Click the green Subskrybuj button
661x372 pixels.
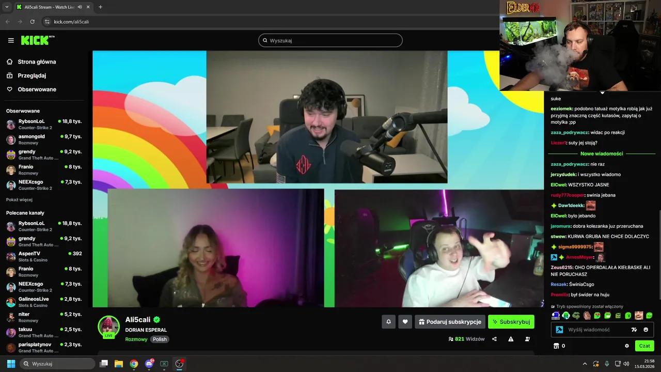(511, 322)
